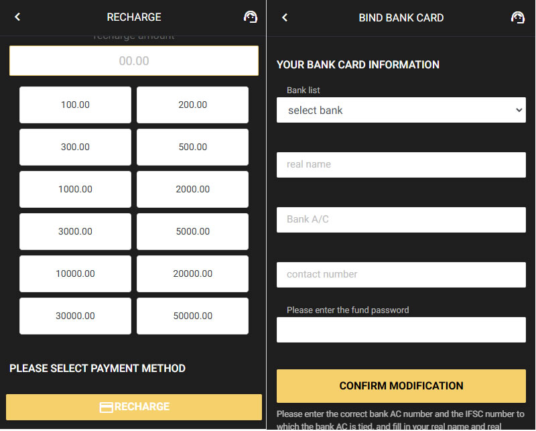Viewport: 536px width, 431px height.
Task: Open customer support on Bind Bank Card
Action: pyautogui.click(x=517, y=17)
